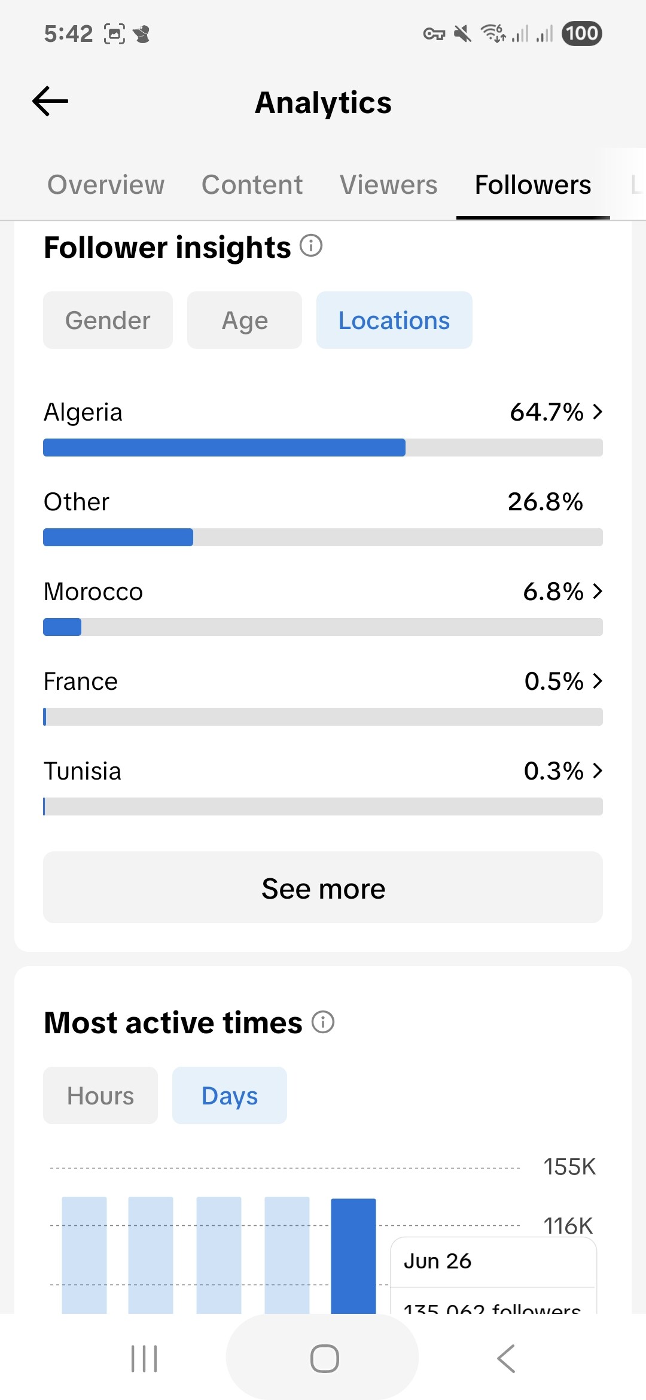Viewport: 646px width, 1400px height.
Task: Tap the highlighted Jun 26 chart bar
Action: (x=354, y=1255)
